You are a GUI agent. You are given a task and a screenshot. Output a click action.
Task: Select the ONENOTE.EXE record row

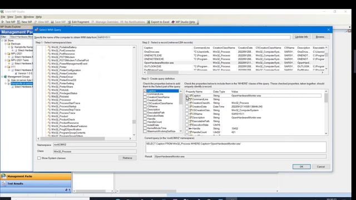click(x=234, y=56)
